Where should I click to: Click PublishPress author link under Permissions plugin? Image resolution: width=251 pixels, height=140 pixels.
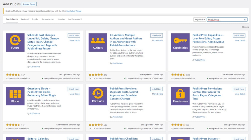point(200,117)
